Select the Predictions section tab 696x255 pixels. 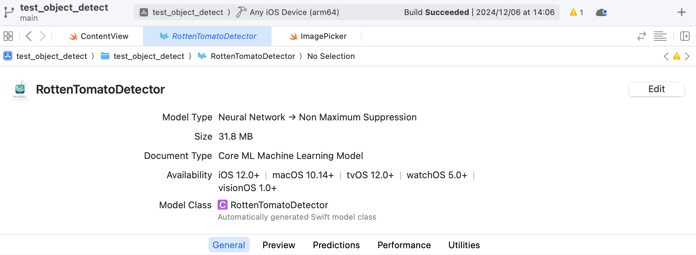tap(336, 245)
